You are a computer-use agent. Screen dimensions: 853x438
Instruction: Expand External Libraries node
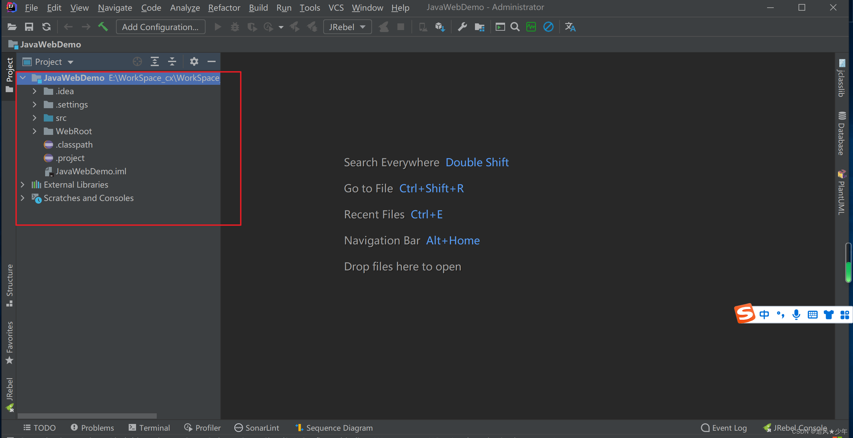[22, 184]
